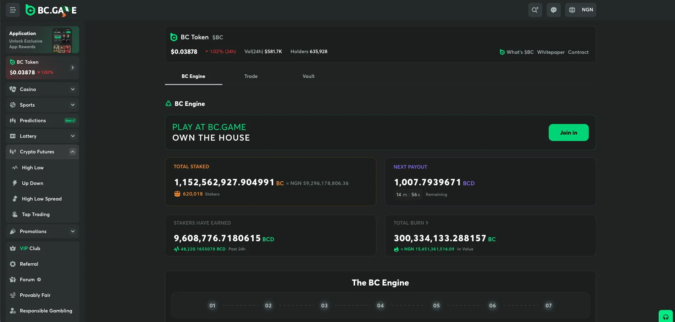Select step 04 of BC Engine
This screenshot has width=675, height=322.
(380, 305)
